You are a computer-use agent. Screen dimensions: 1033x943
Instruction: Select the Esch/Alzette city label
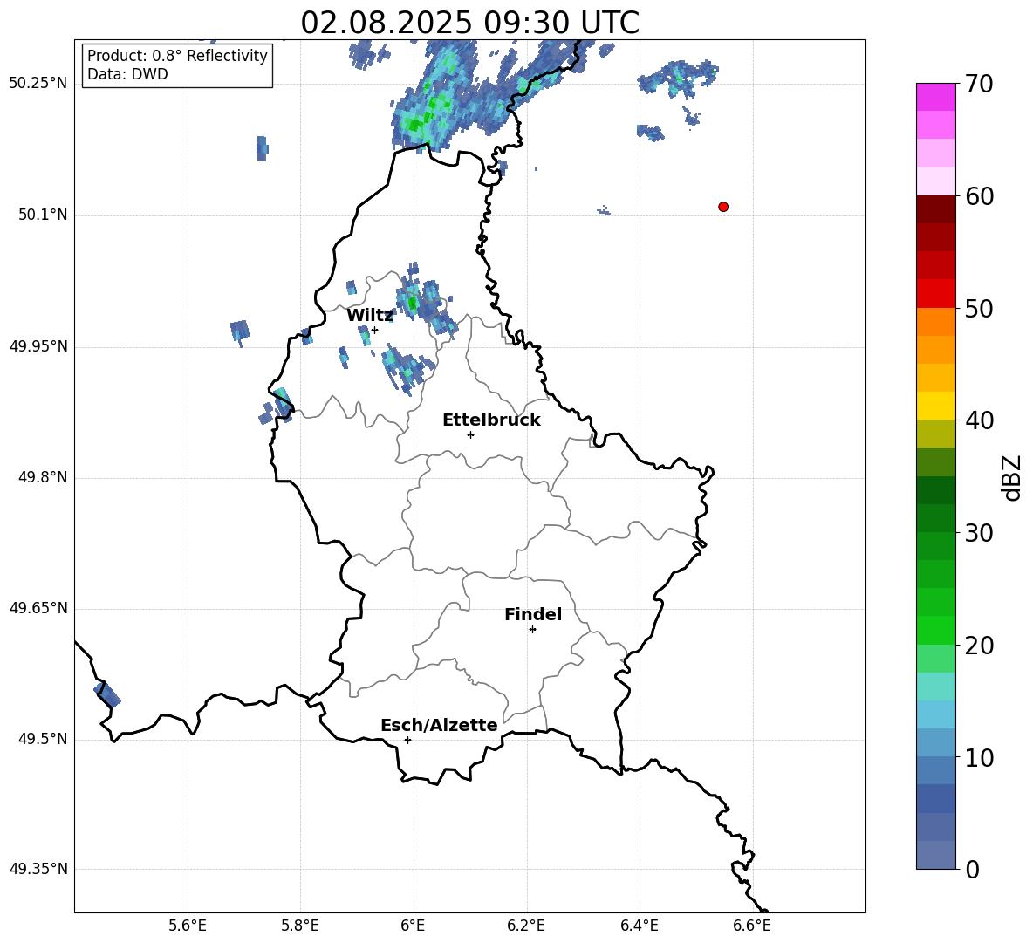(439, 725)
